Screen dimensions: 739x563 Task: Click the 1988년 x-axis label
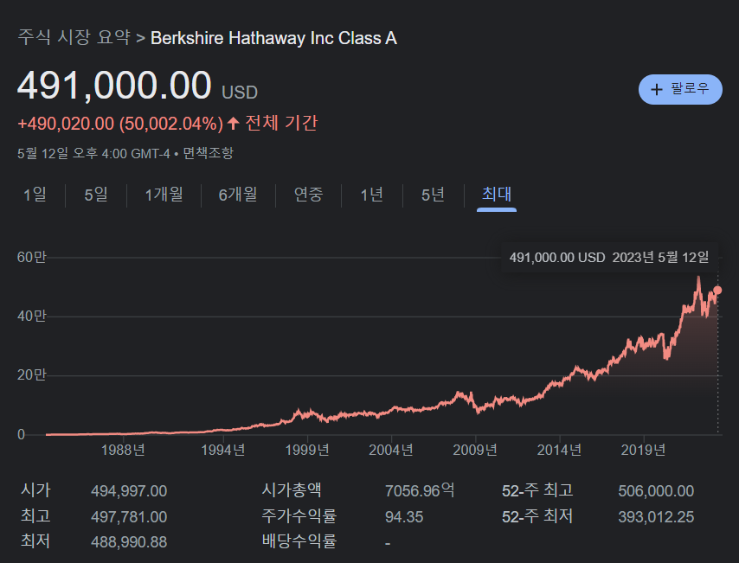pyautogui.click(x=123, y=450)
